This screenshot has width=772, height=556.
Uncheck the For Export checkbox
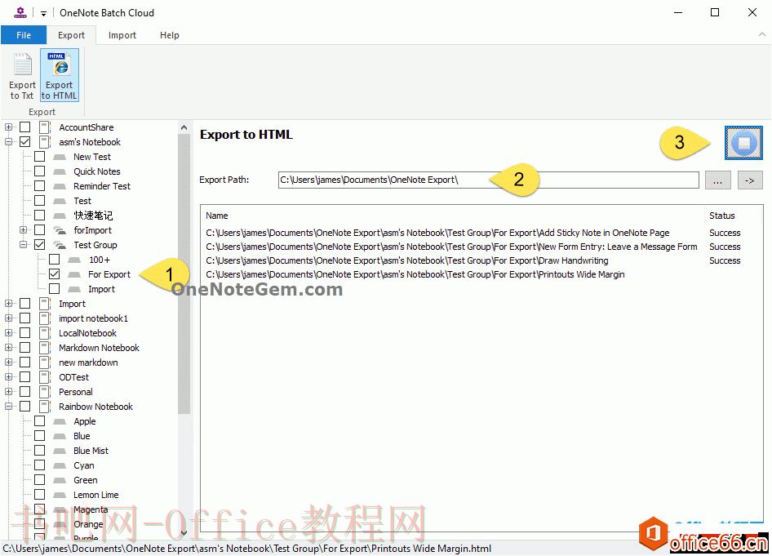pos(54,274)
